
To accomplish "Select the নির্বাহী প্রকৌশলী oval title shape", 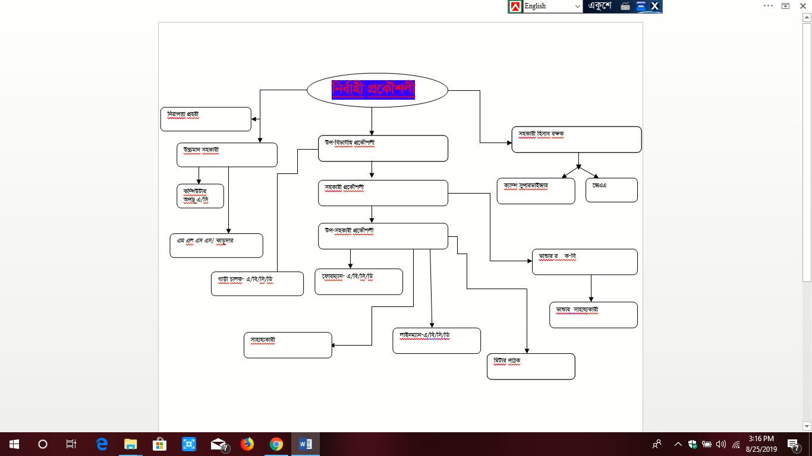I will coord(377,90).
